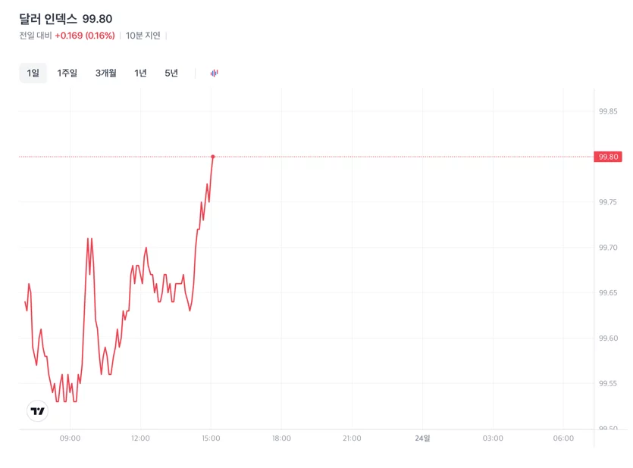
Task: Open the 5년 chart range
Action: click(x=171, y=73)
